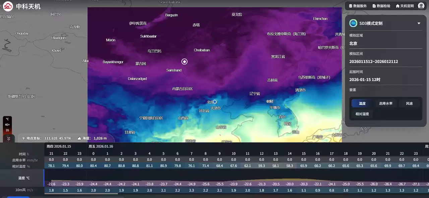Go to 天机官网 home icon

(x=397, y=6)
